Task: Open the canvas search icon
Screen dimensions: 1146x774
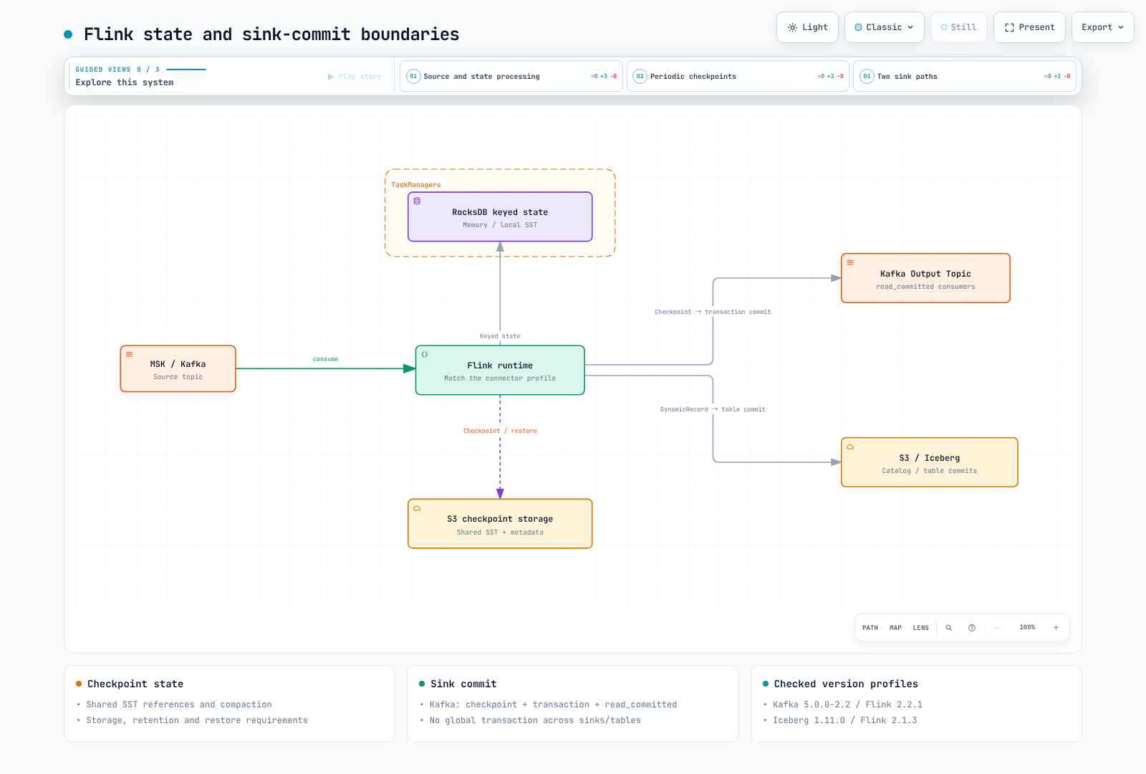Action: point(949,628)
